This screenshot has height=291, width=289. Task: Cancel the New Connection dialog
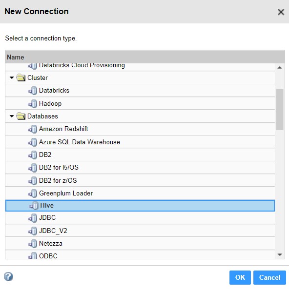[269, 277]
